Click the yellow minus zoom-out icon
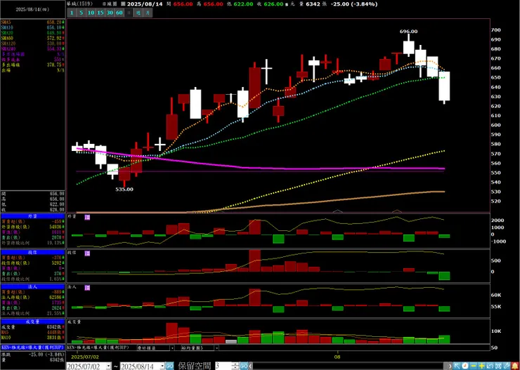520x370 pixels. click(474, 366)
